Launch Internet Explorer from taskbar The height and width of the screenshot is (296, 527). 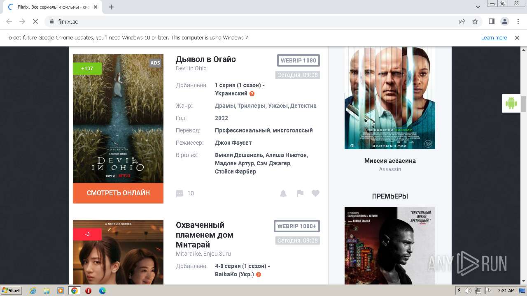click(33, 291)
